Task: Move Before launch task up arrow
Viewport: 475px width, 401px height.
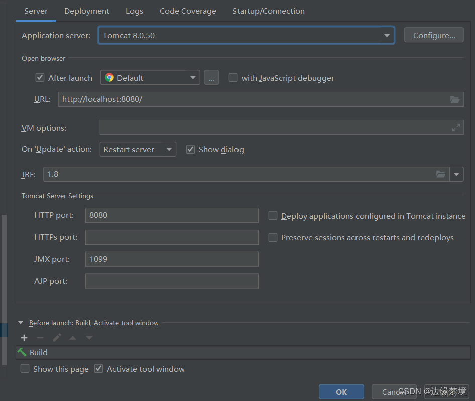Action: click(x=73, y=338)
